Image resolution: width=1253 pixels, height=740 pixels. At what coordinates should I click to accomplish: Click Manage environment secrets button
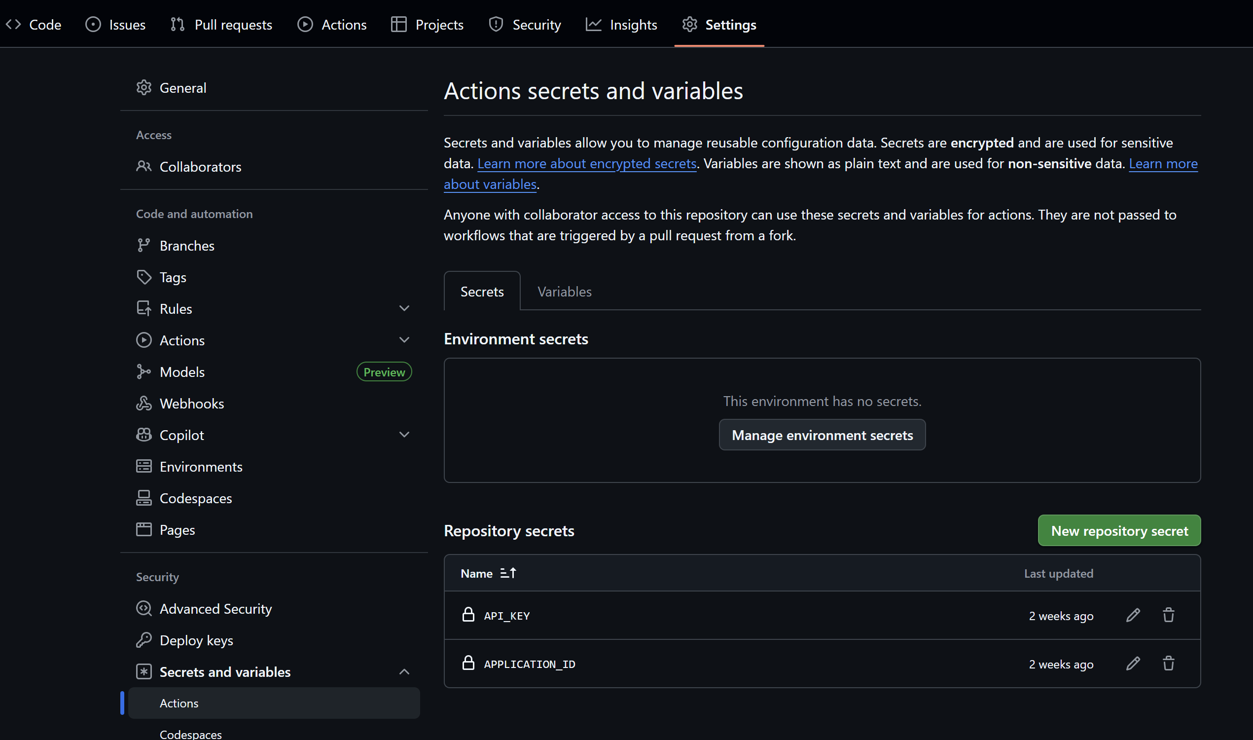point(822,435)
